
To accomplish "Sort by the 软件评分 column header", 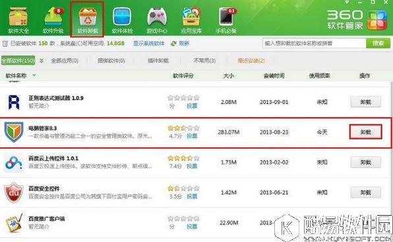I will click(x=183, y=76).
